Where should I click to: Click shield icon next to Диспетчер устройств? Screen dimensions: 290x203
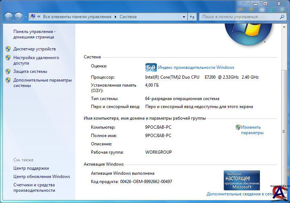point(8,49)
